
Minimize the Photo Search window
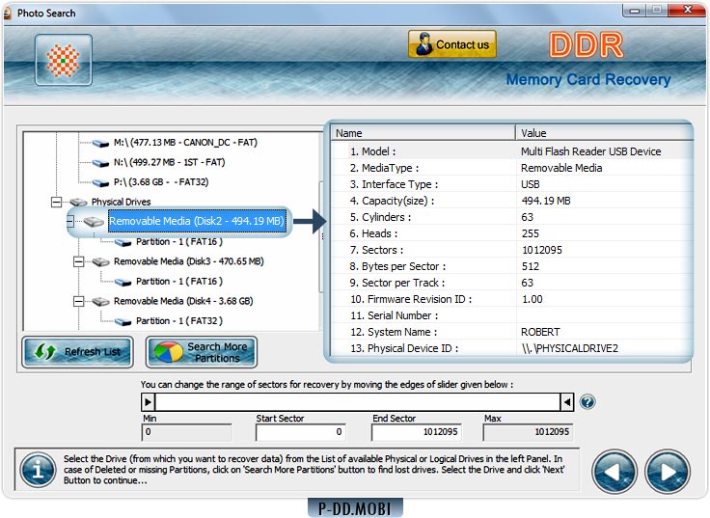(635, 11)
